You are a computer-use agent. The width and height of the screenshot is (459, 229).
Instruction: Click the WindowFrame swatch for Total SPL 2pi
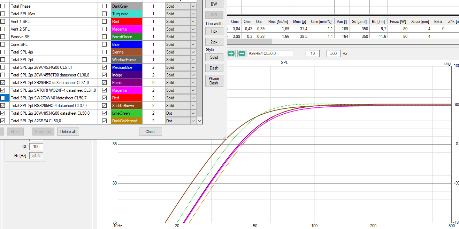point(127,60)
